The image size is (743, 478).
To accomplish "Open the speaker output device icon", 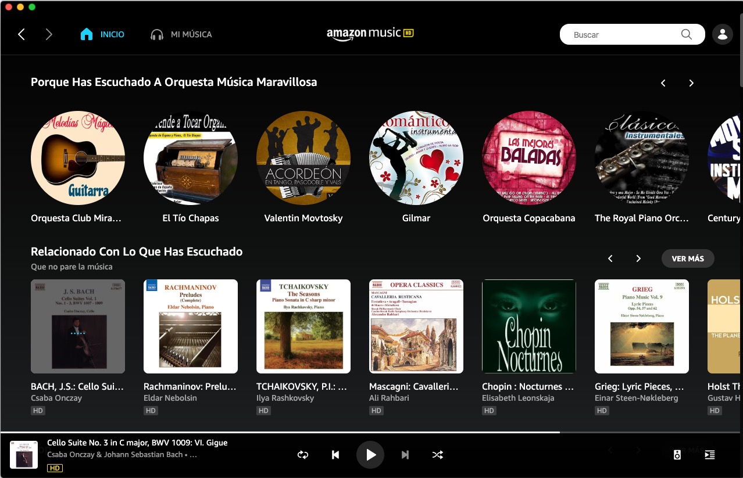I will click(x=677, y=455).
